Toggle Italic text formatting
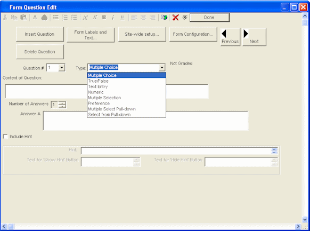 click(x=113, y=18)
